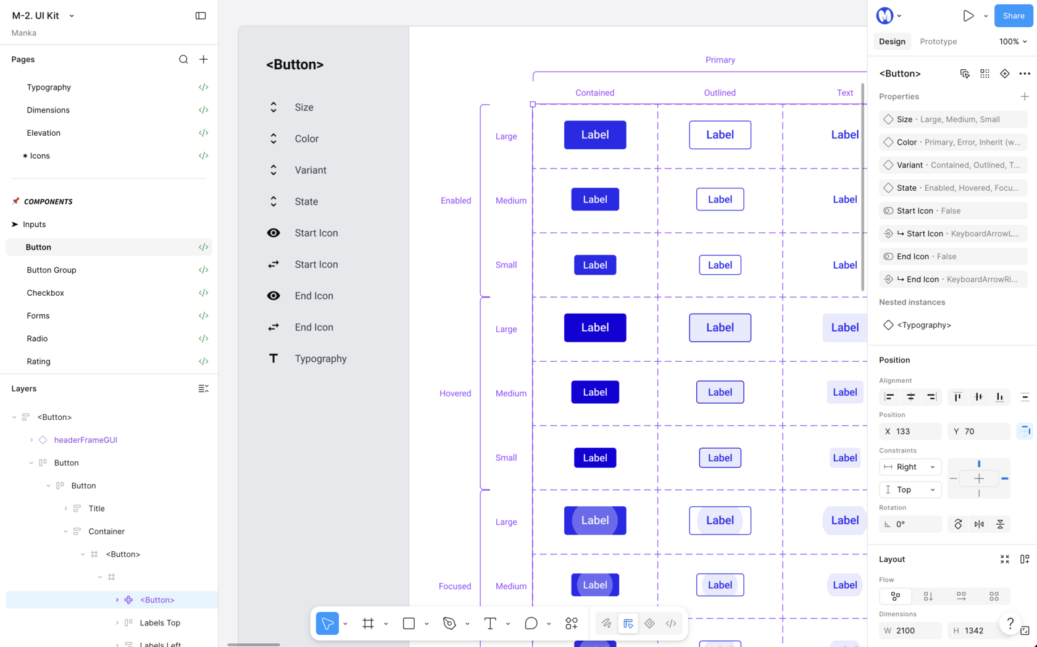Toggle End Icon boolean property False
The height and width of the screenshot is (647, 1037).
(x=953, y=256)
